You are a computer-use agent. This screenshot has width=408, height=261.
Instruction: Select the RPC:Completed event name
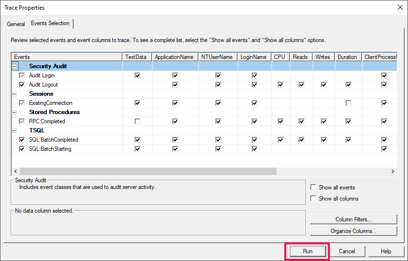tap(47, 121)
